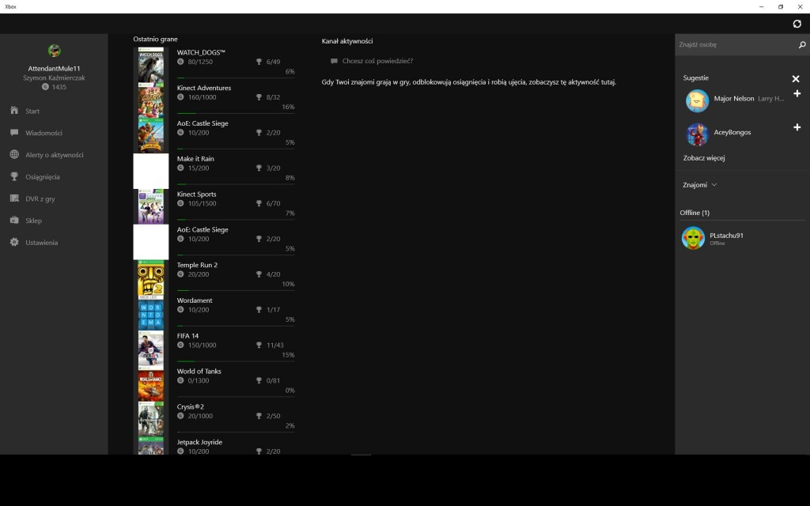Open Sklep store icon
Viewport: 810px width, 506px height.
pos(14,221)
